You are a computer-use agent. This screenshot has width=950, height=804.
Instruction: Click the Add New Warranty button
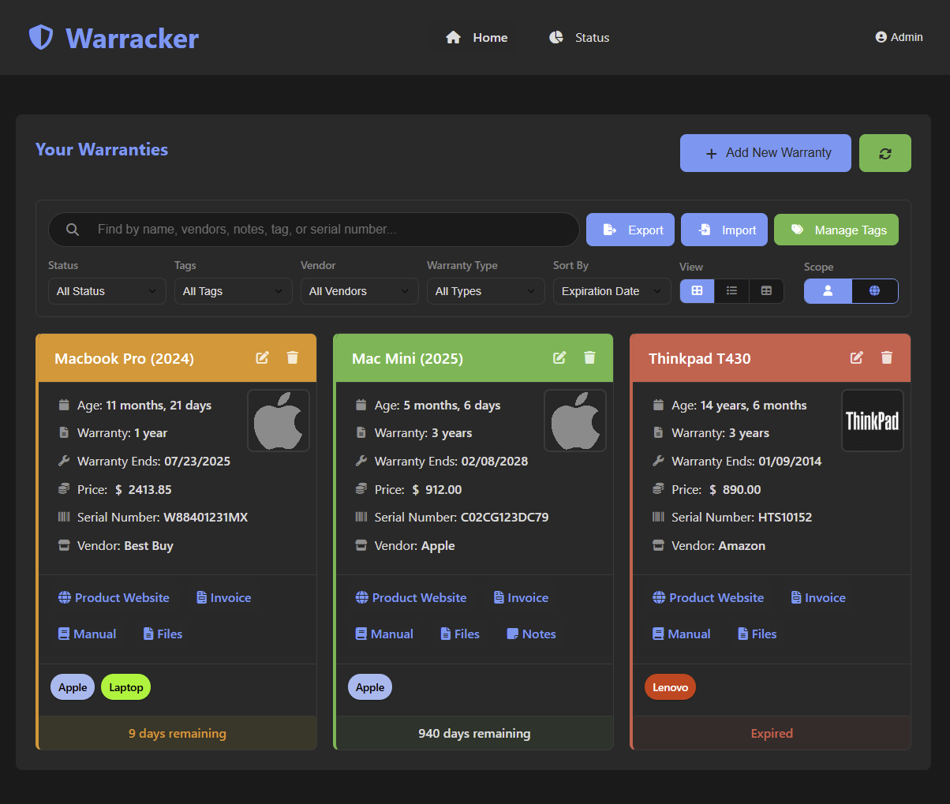765,152
